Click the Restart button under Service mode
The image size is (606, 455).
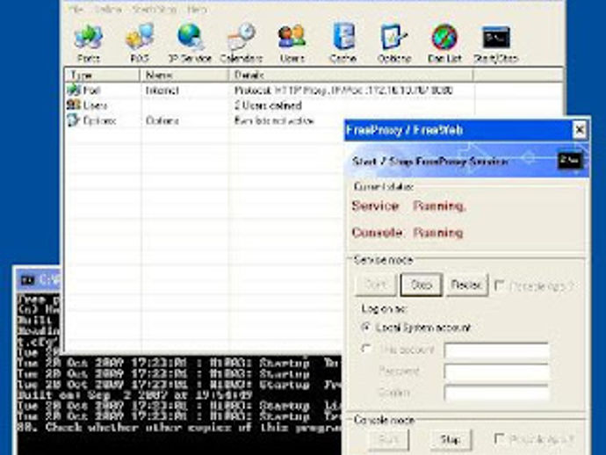467,285
